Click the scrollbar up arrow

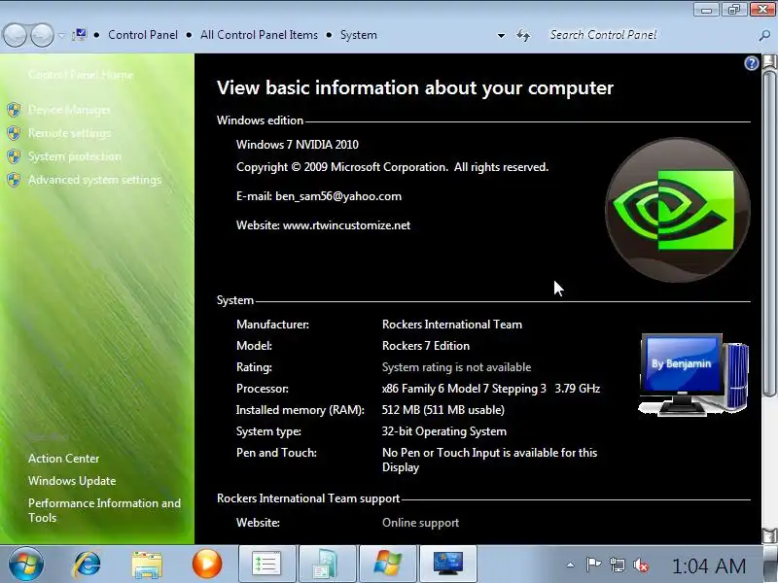coord(769,62)
